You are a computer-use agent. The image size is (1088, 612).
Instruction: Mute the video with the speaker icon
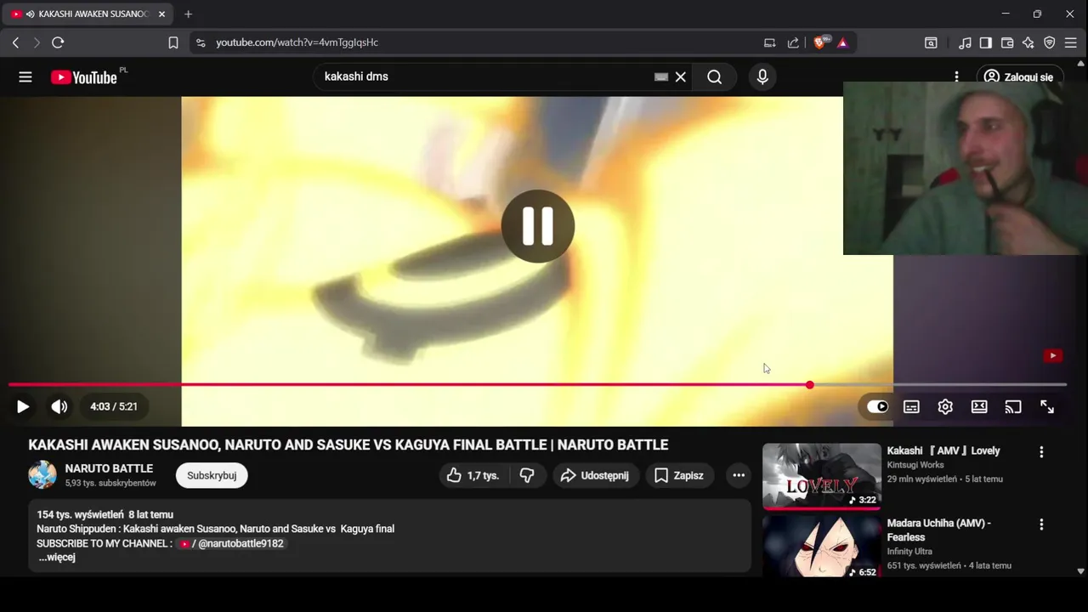pos(59,407)
